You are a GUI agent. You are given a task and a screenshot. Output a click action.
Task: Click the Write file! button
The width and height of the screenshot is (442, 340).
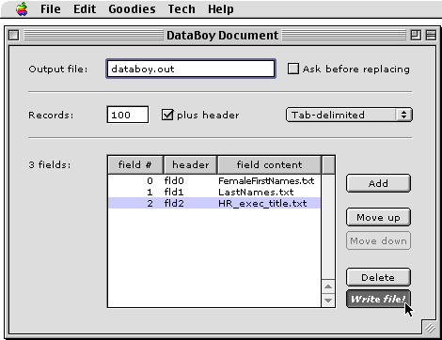[x=378, y=299]
